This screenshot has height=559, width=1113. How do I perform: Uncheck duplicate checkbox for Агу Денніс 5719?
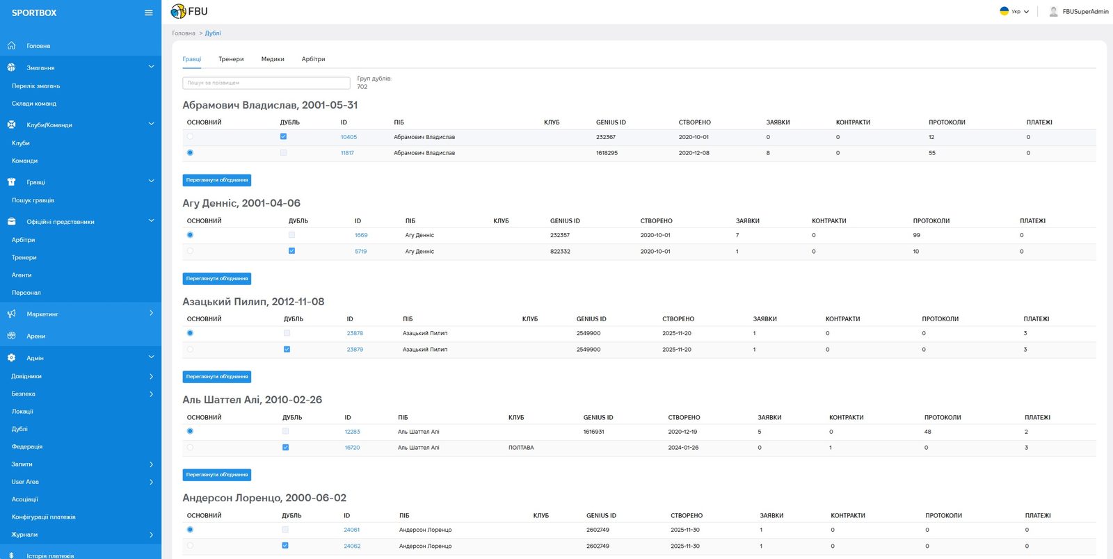(291, 251)
